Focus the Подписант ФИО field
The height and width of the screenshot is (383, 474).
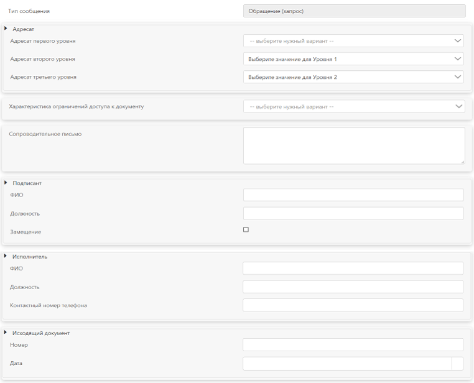click(353, 195)
